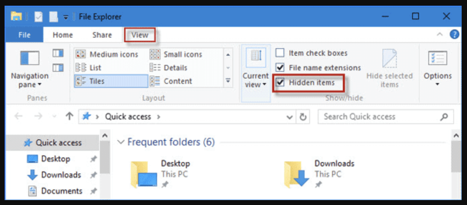Open the Downloads folder tile
This screenshot has width=467, height=205.
coord(319,174)
